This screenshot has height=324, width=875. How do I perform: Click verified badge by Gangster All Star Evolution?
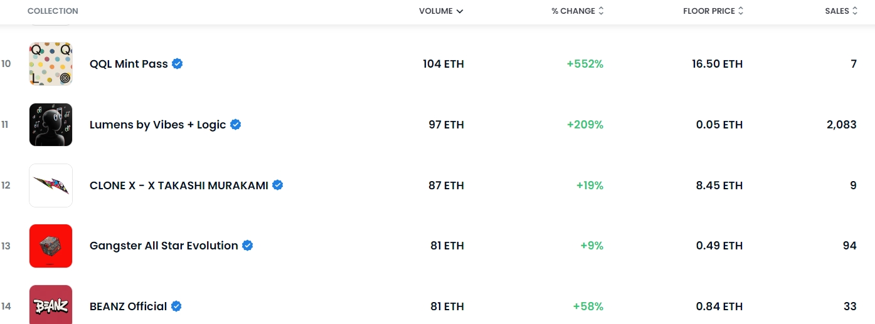point(248,246)
